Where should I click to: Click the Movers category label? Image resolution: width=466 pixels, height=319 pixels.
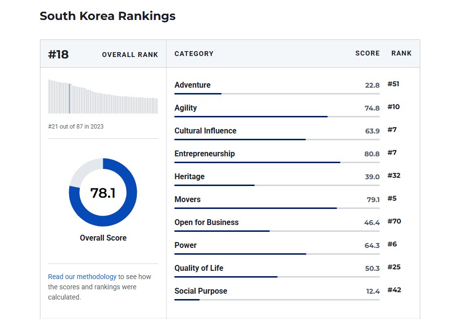[187, 200]
